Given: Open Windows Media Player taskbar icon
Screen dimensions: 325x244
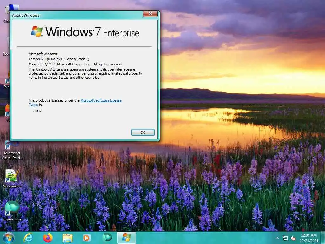Looking at the screenshot, I should click(x=86, y=238).
